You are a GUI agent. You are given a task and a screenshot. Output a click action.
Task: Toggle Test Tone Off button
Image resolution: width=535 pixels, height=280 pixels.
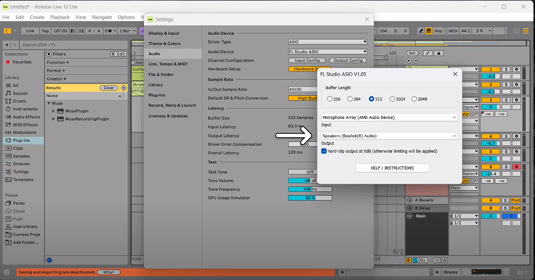(x=310, y=172)
